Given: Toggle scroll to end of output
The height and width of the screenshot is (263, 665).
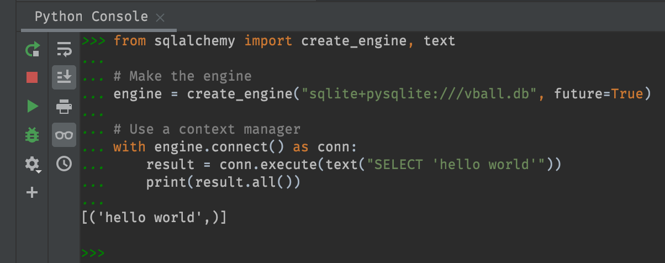Looking at the screenshot, I should pos(64,78).
